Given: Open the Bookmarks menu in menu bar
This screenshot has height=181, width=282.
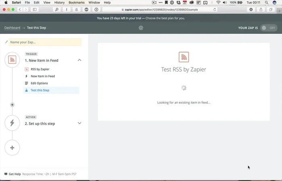Looking at the screenshot, I should pyautogui.click(x=77, y=2).
